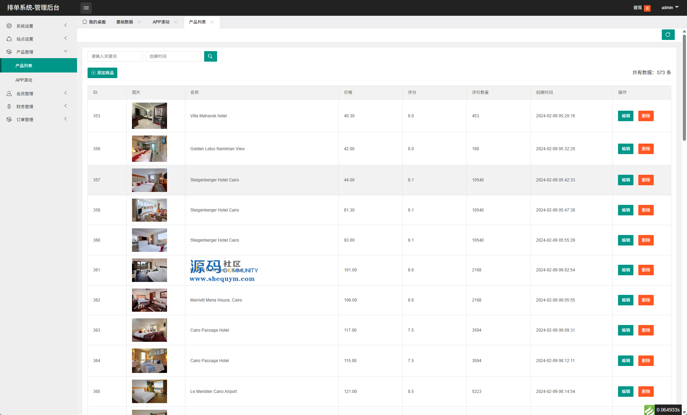The width and height of the screenshot is (687, 415).
Task: Click the search magnifier icon button
Action: 210,56
